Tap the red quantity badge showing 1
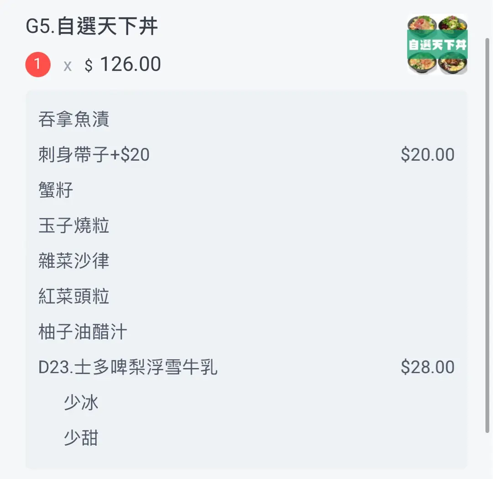Viewport: 493px width, 479px height. (x=38, y=65)
